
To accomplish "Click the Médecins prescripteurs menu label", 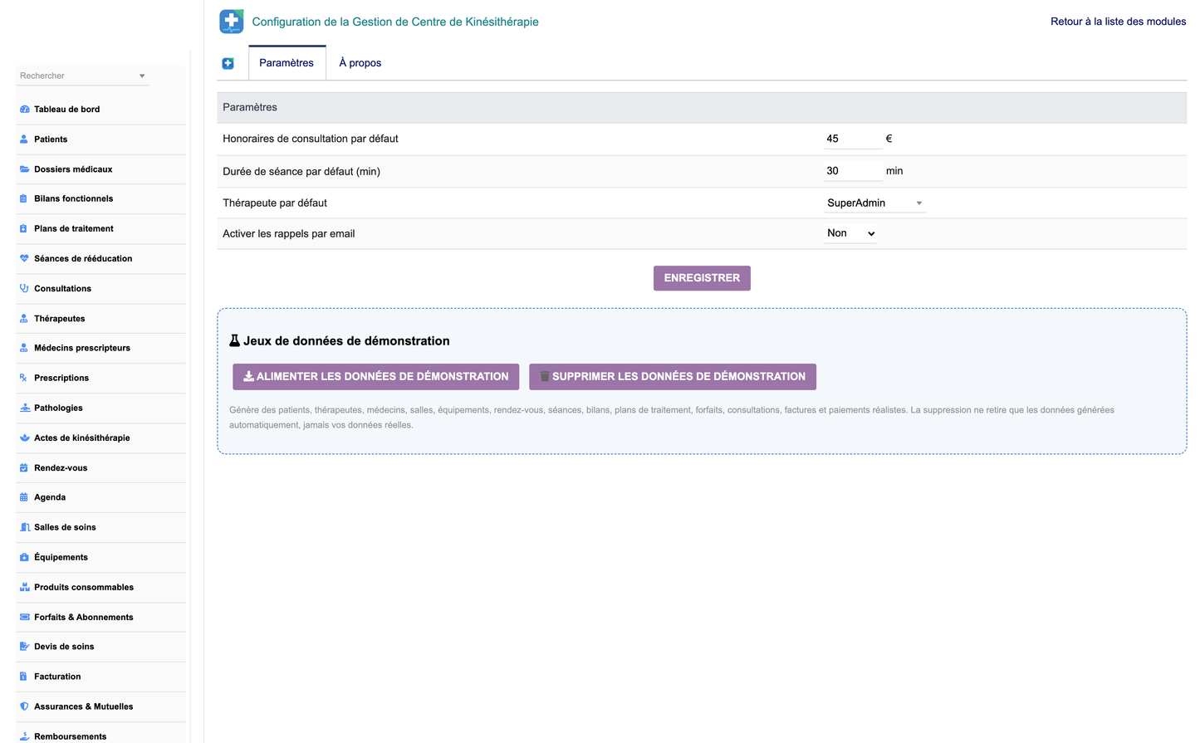I will (82, 349).
